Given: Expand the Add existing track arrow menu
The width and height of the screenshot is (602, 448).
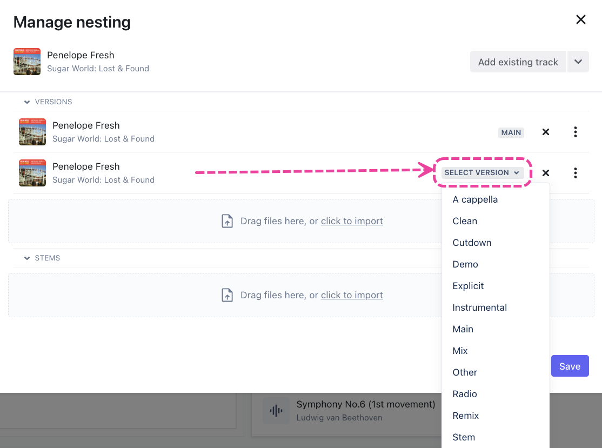Looking at the screenshot, I should pyautogui.click(x=578, y=62).
